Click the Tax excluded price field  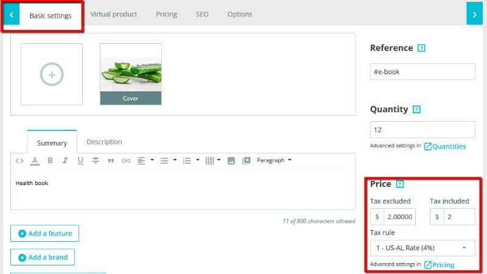click(x=399, y=217)
